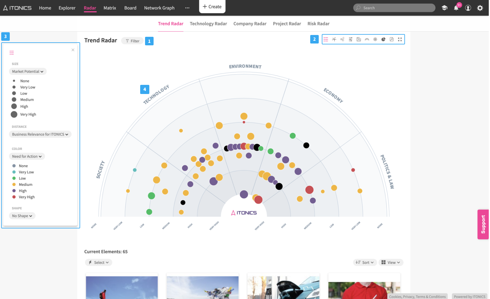Select the Radar navigation item
Image resolution: width=490 pixels, height=299 pixels.
pos(90,8)
